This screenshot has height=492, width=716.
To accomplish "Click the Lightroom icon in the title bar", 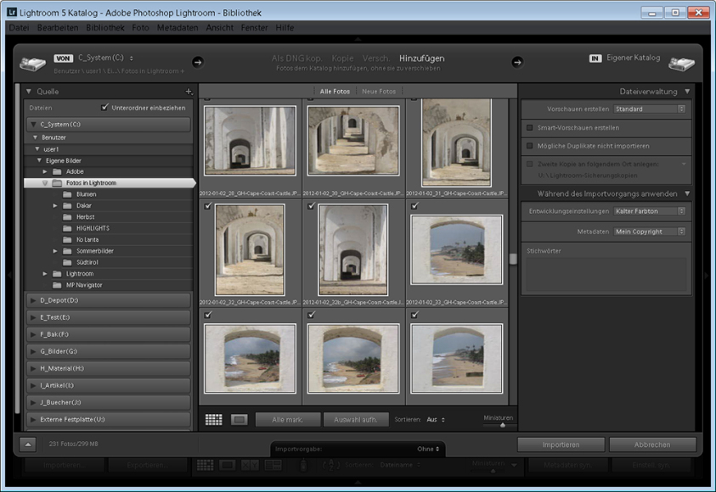I will click(11, 11).
